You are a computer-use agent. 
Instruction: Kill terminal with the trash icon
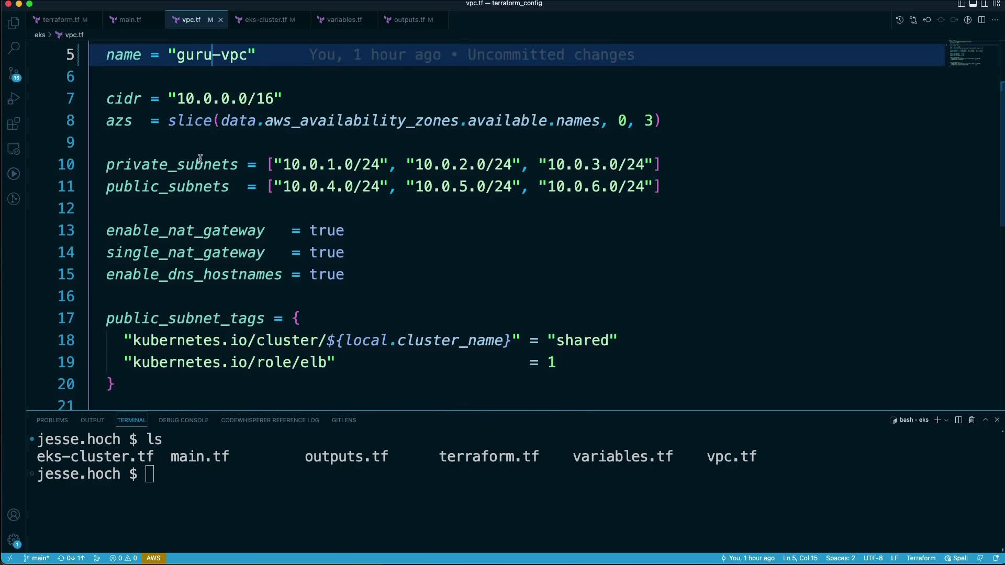click(972, 420)
